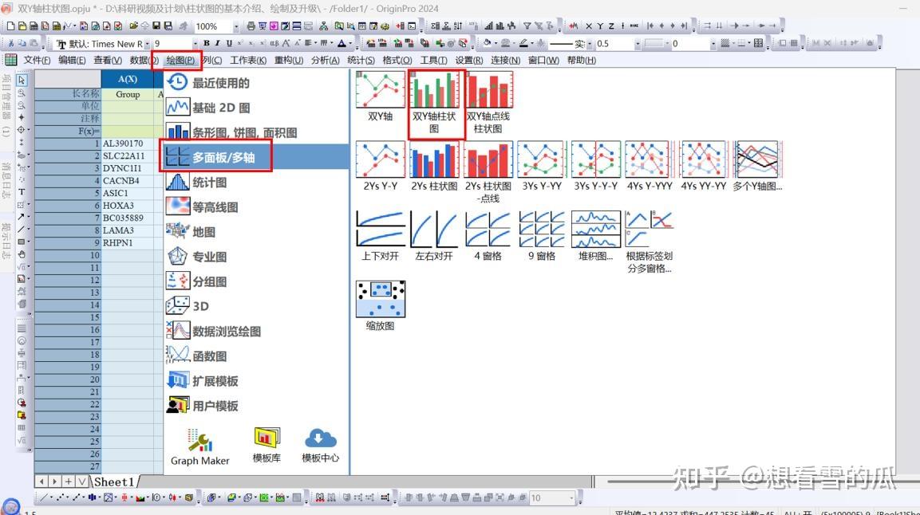Image resolution: width=920 pixels, height=515 pixels.
Task: Open the 文件(F) menu
Action: 37,61
